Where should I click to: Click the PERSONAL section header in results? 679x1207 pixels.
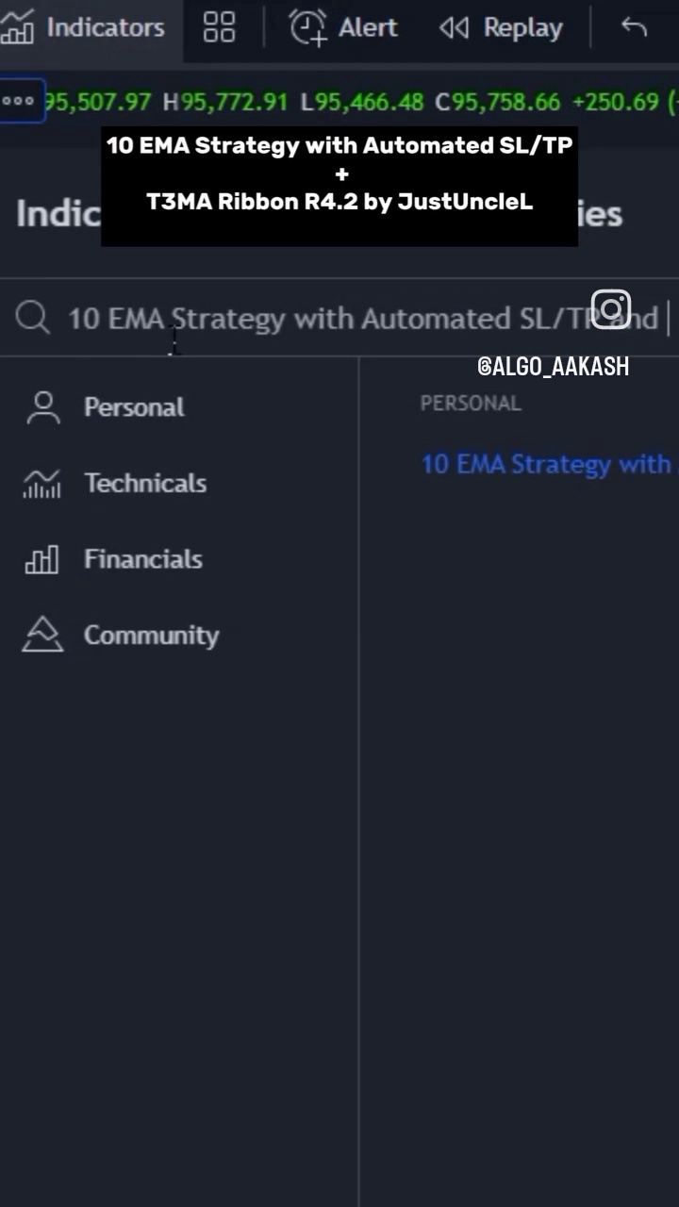(x=471, y=404)
